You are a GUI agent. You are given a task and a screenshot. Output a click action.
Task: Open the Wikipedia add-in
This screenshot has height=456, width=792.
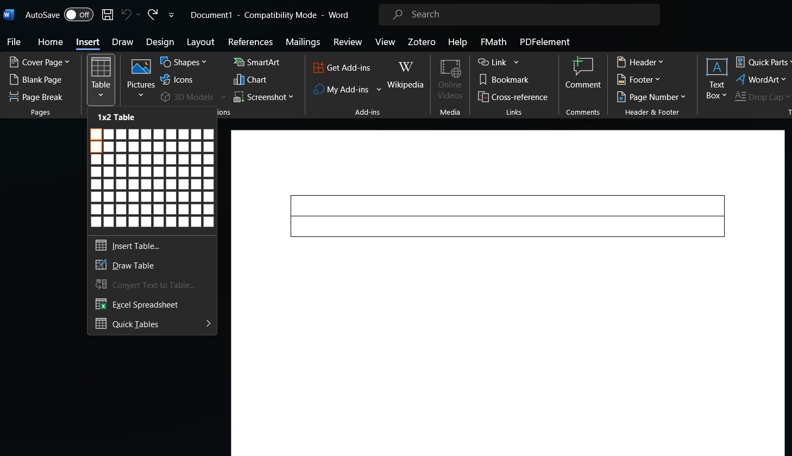405,75
